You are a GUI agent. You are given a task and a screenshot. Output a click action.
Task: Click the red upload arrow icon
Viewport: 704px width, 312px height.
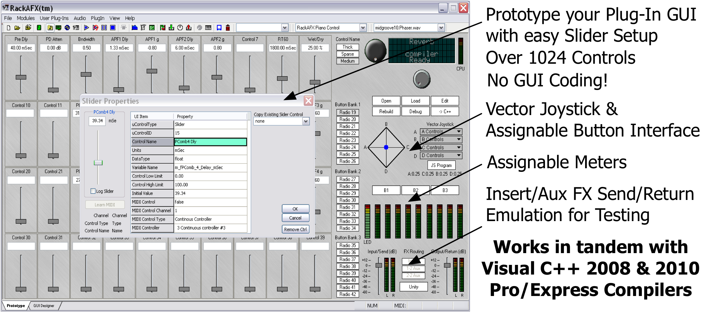189,28
